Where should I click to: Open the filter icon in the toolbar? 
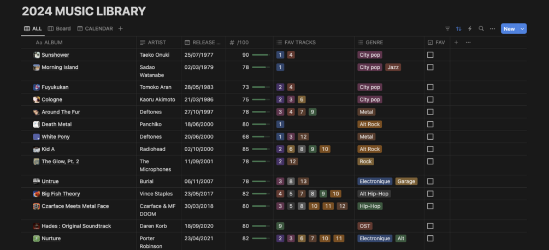(x=447, y=29)
